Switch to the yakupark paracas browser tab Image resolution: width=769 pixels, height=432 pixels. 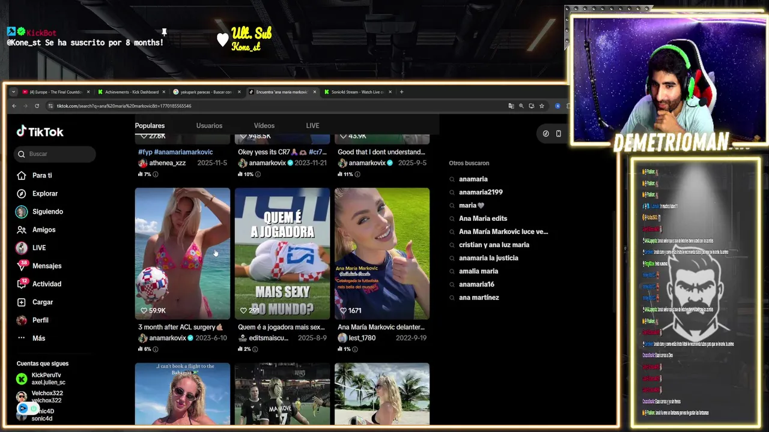pyautogui.click(x=206, y=92)
